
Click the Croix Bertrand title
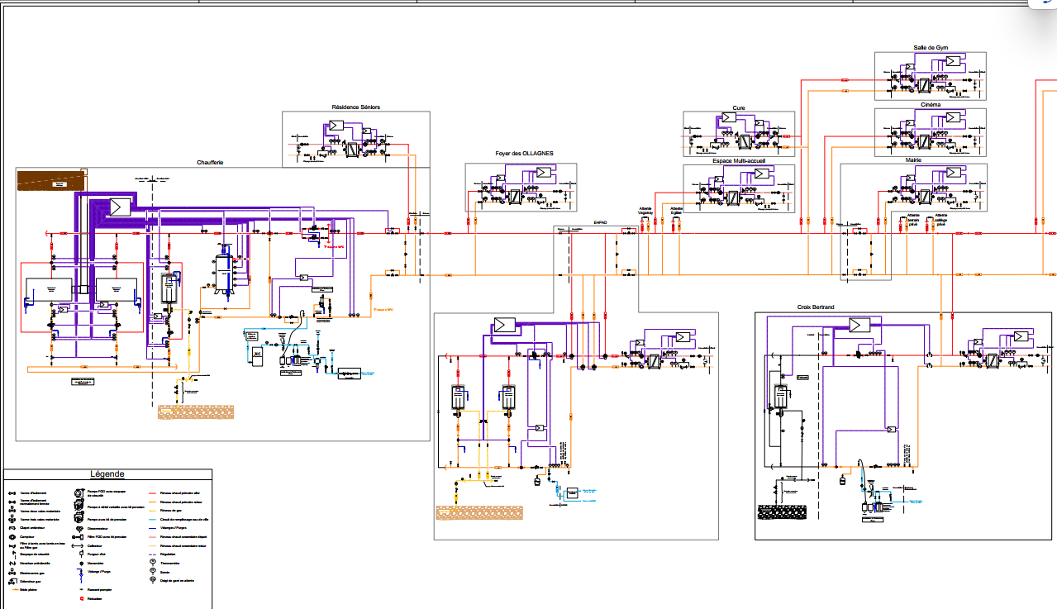tap(816, 307)
